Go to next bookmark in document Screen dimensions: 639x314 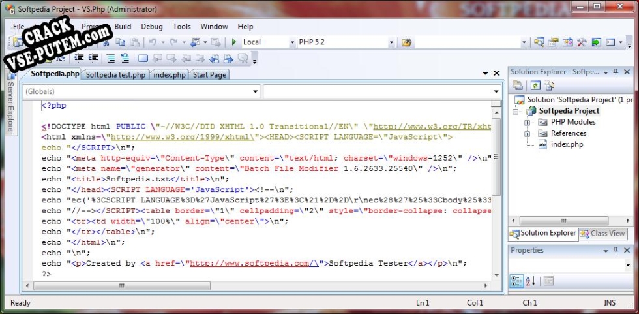228,59
